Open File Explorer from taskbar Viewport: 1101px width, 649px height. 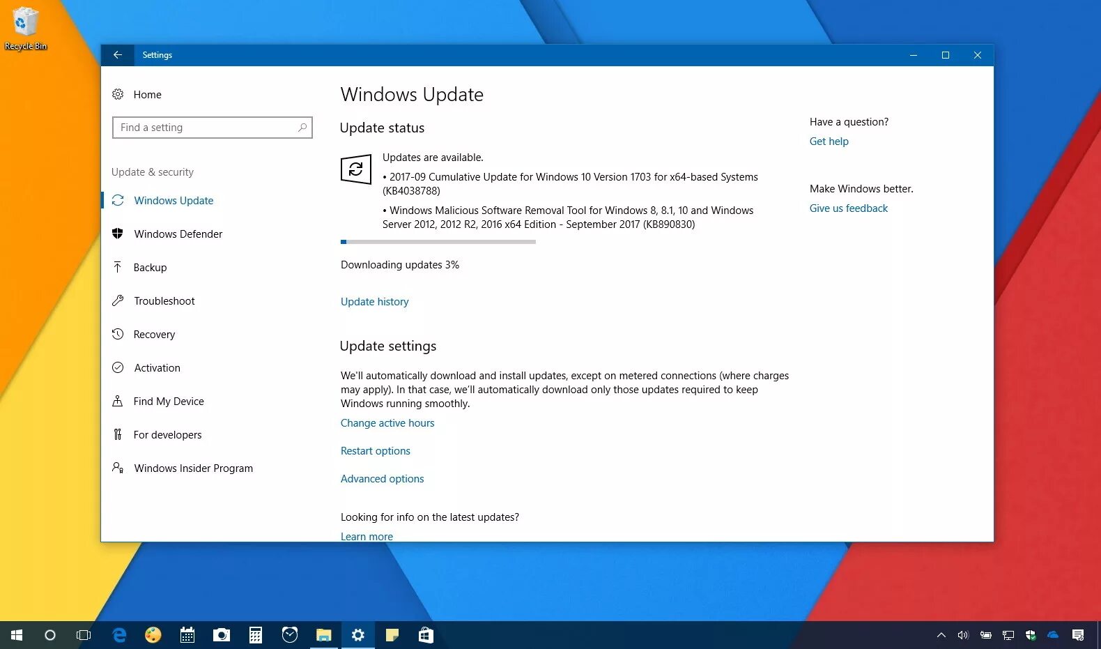324,635
